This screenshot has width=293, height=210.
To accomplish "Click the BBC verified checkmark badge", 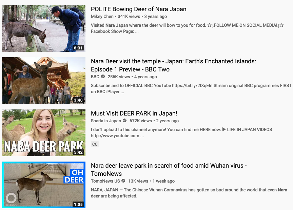I will point(103,77).
